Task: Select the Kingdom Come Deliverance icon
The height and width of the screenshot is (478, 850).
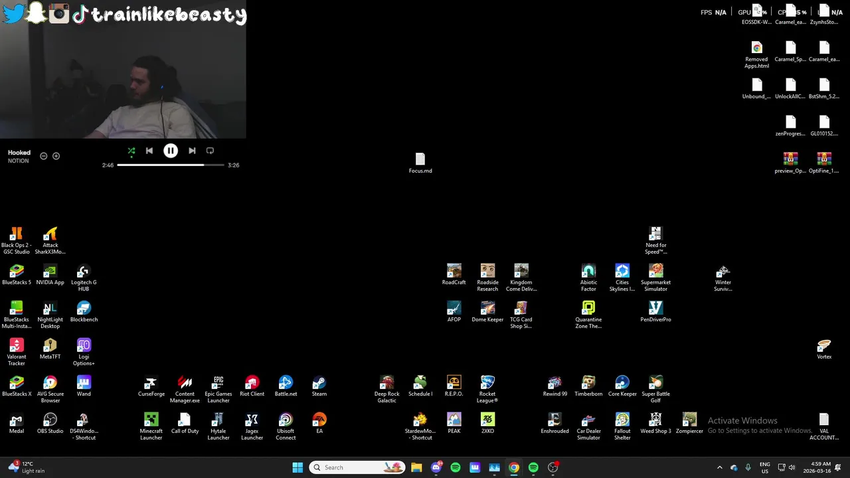Action: [521, 278]
